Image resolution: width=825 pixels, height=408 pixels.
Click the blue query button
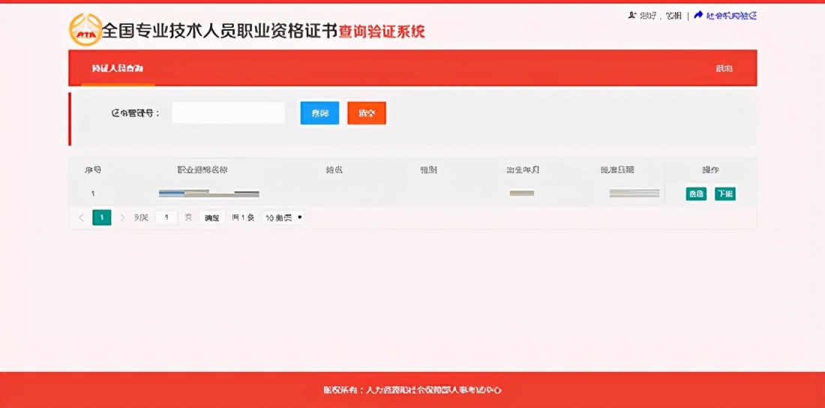tap(320, 113)
